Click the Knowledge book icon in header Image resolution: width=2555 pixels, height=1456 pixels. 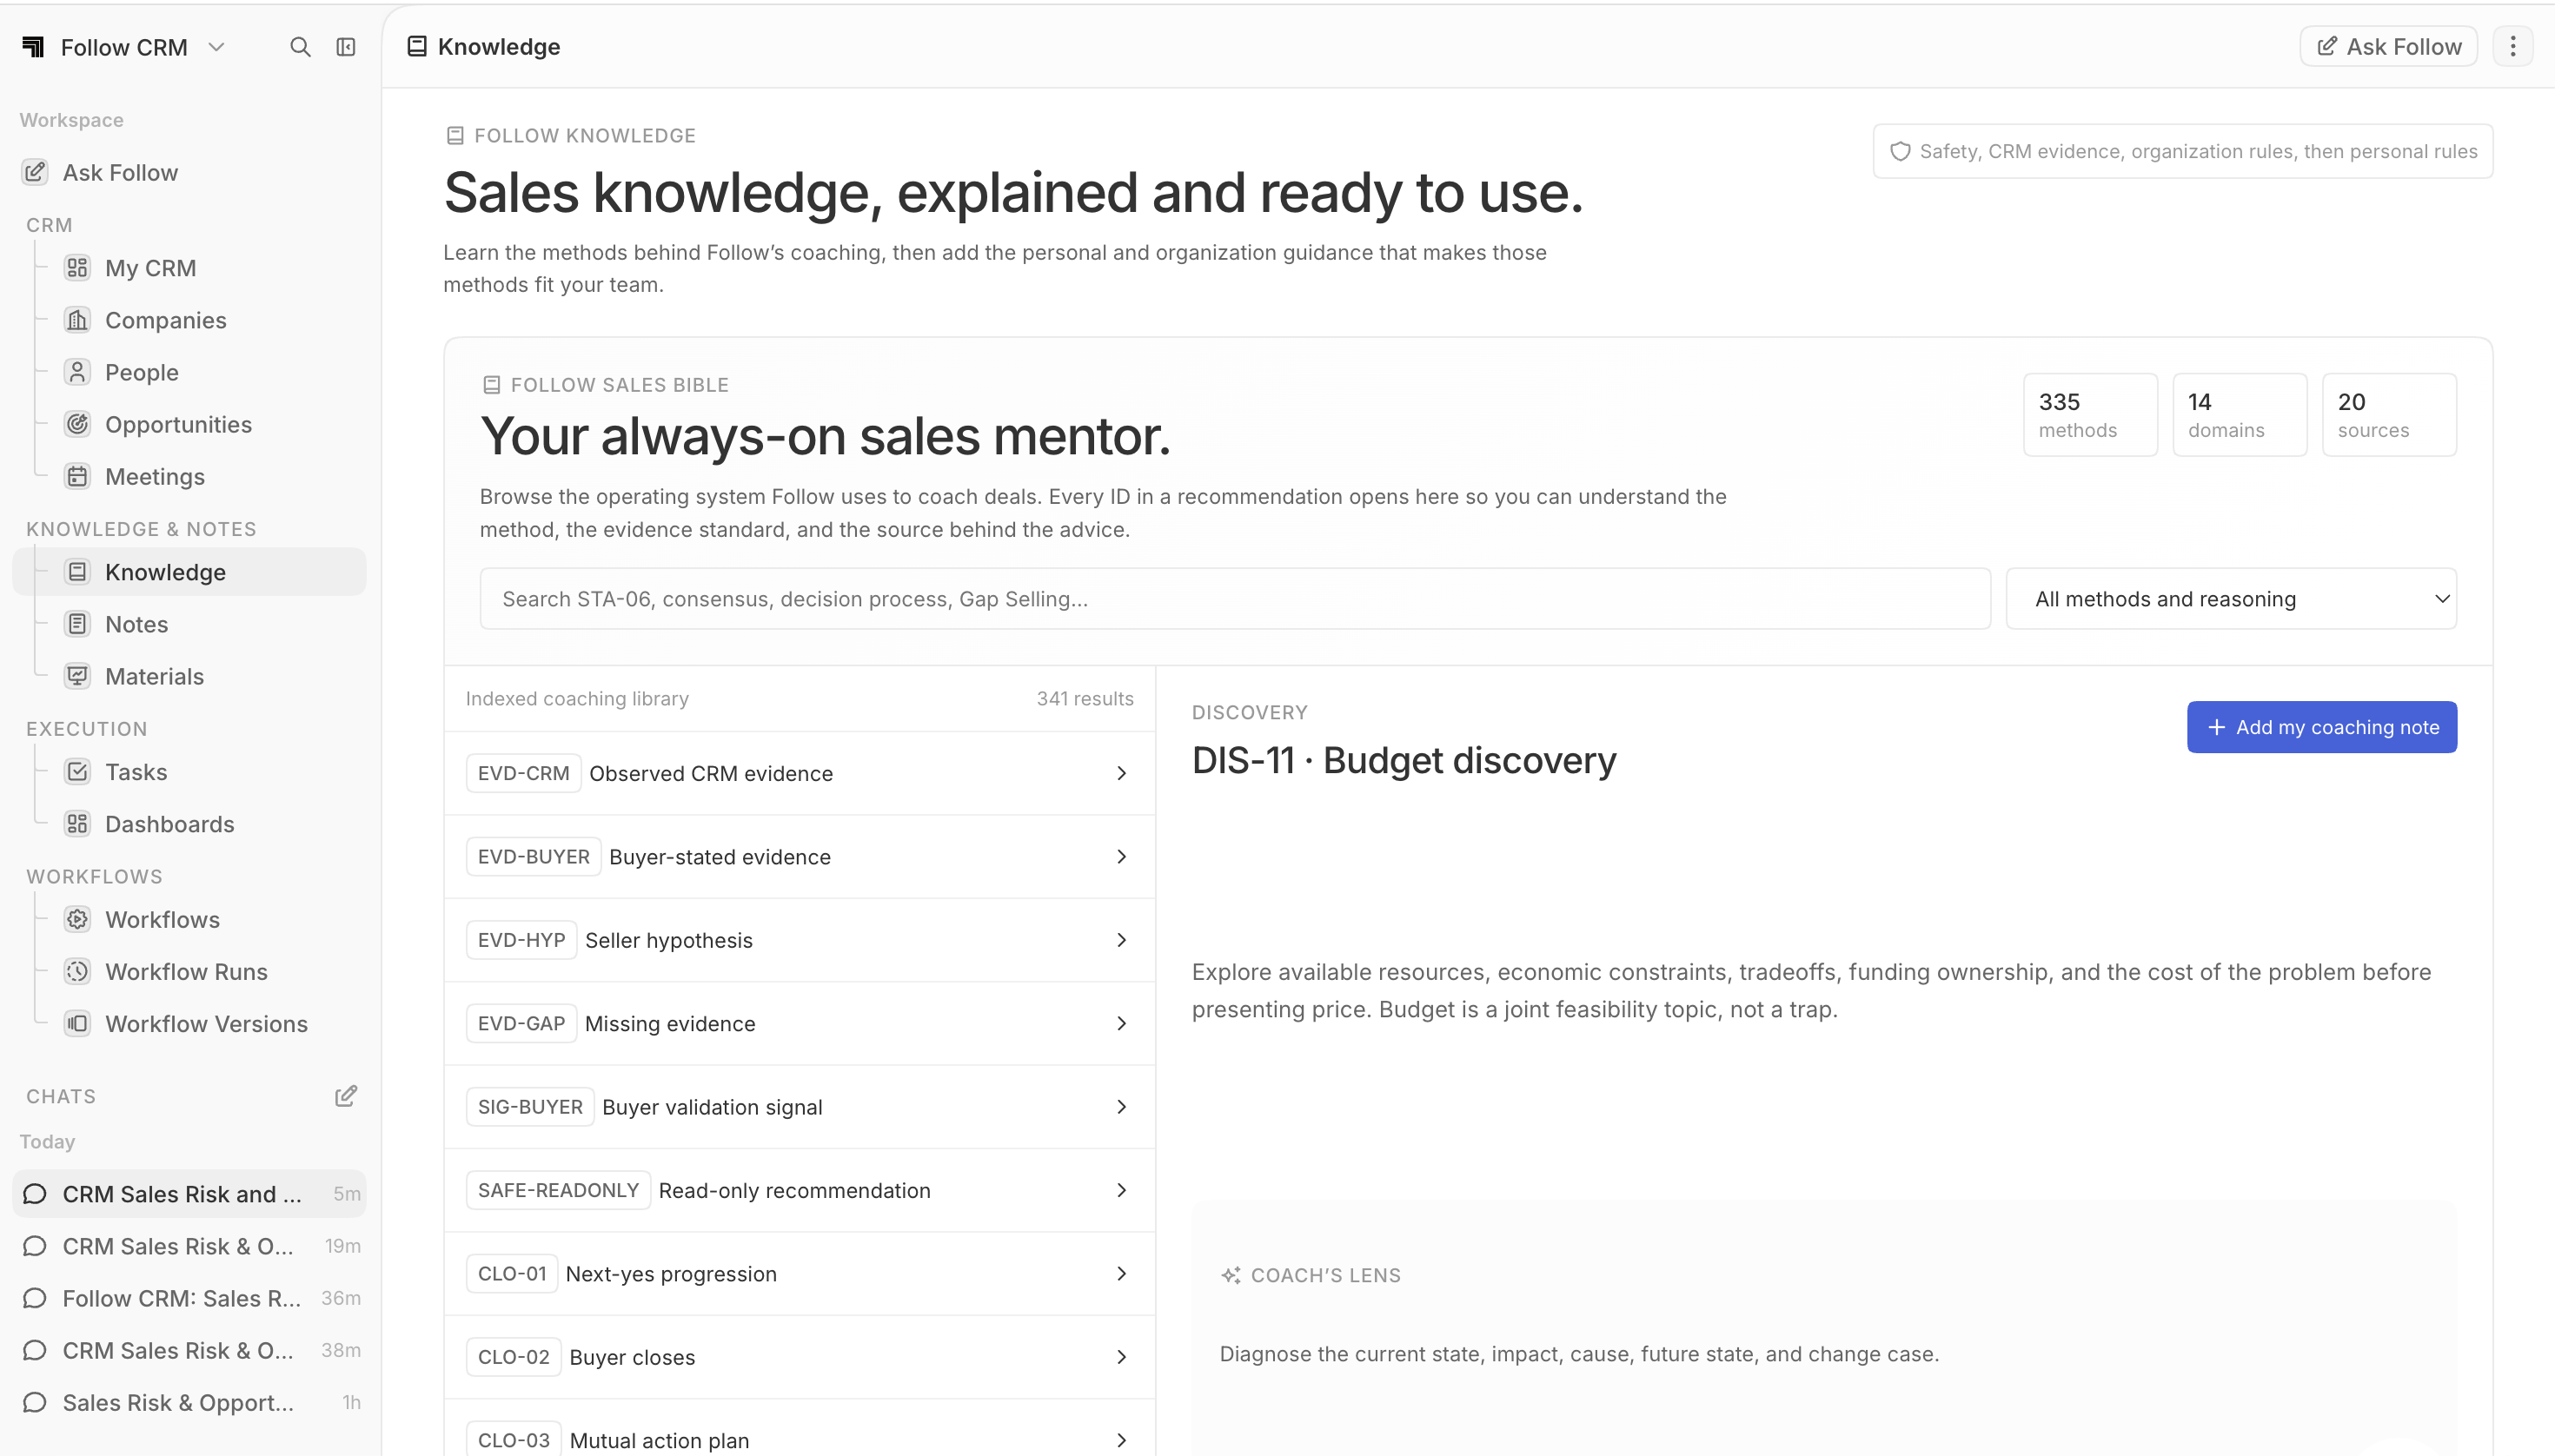coord(417,46)
